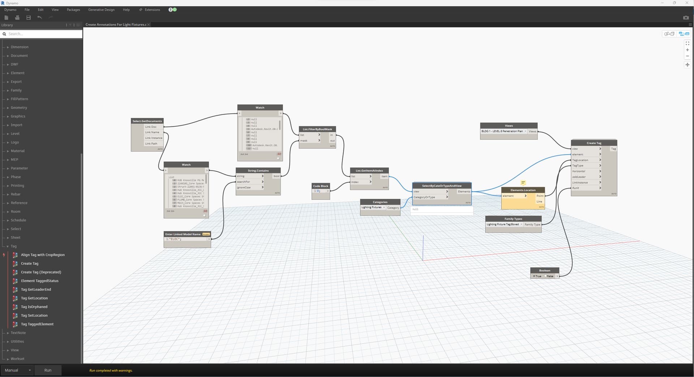Click the Zoom In icon on the canvas

coord(687,50)
